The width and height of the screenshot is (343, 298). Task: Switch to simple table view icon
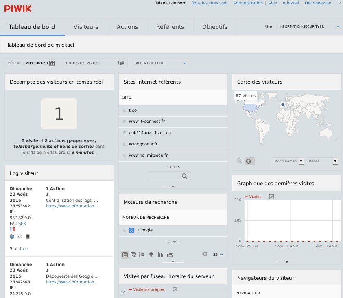tap(125, 255)
